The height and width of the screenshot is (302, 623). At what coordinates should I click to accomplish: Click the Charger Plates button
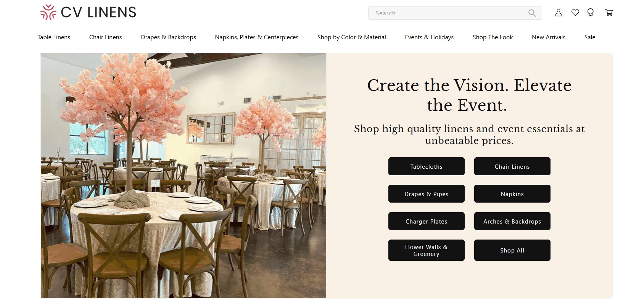427,221
